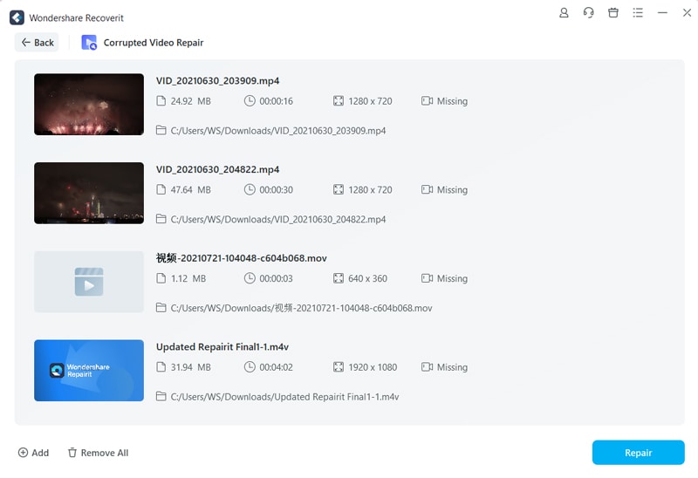Click the clock icon beside 00:04:02
This screenshot has height=478, width=698.
[250, 366]
